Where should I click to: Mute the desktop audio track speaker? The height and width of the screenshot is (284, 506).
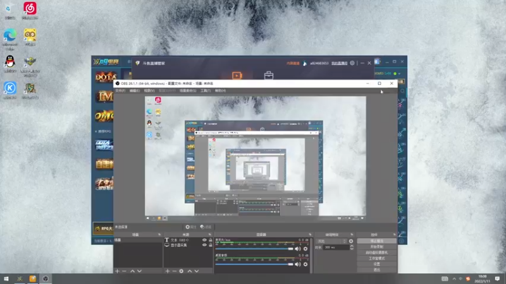(x=297, y=264)
